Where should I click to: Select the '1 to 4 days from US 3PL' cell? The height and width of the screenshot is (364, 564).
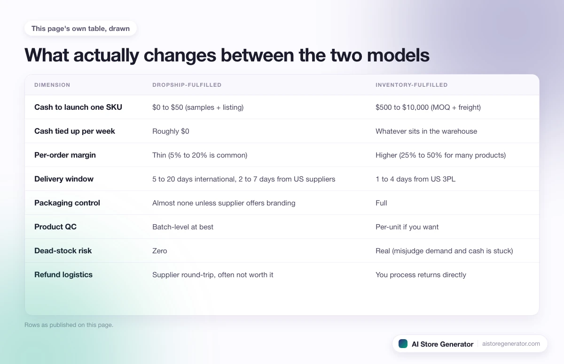point(415,179)
